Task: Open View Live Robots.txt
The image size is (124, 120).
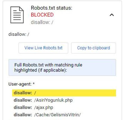Action: click(x=43, y=48)
